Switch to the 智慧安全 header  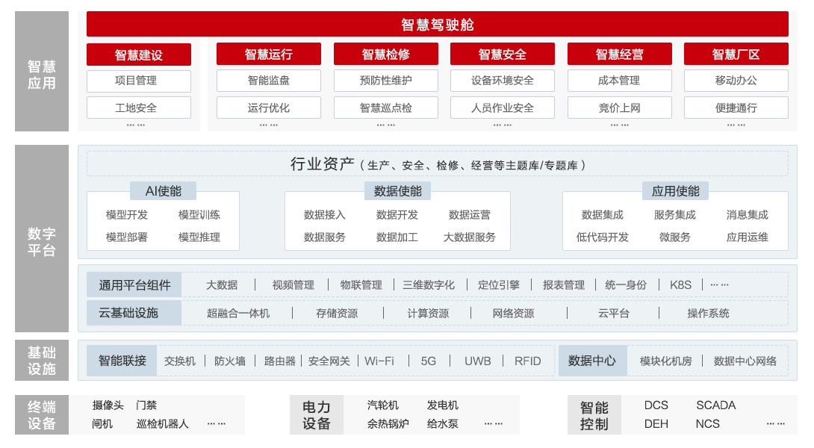pyautogui.click(x=502, y=55)
